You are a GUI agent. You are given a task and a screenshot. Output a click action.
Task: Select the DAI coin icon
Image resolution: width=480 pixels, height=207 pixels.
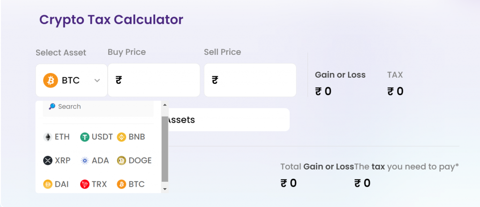click(48, 185)
